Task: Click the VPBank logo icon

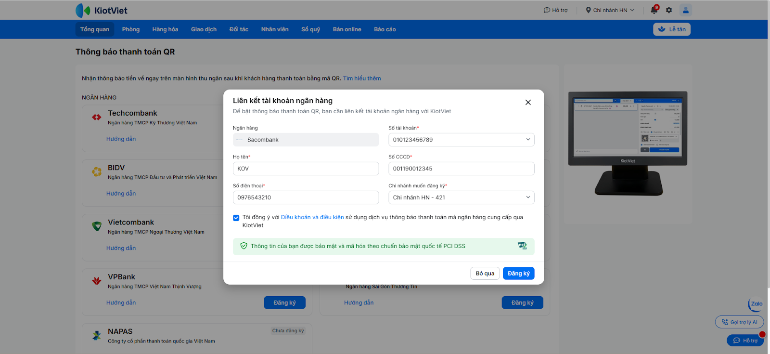Action: tap(97, 280)
